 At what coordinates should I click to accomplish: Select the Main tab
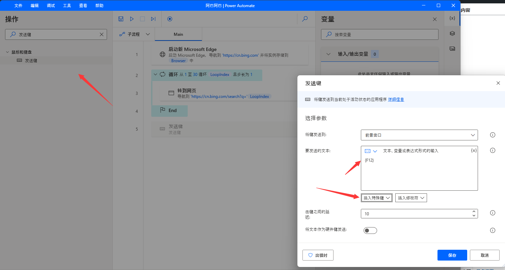pyautogui.click(x=178, y=34)
